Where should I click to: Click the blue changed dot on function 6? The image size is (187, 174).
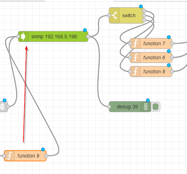(x=169, y=51)
